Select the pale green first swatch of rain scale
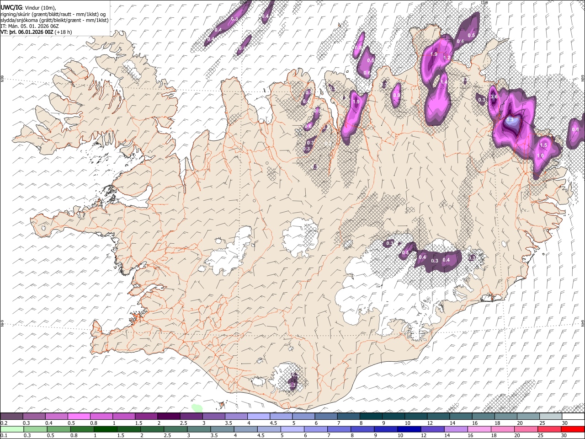 [x=12, y=429]
